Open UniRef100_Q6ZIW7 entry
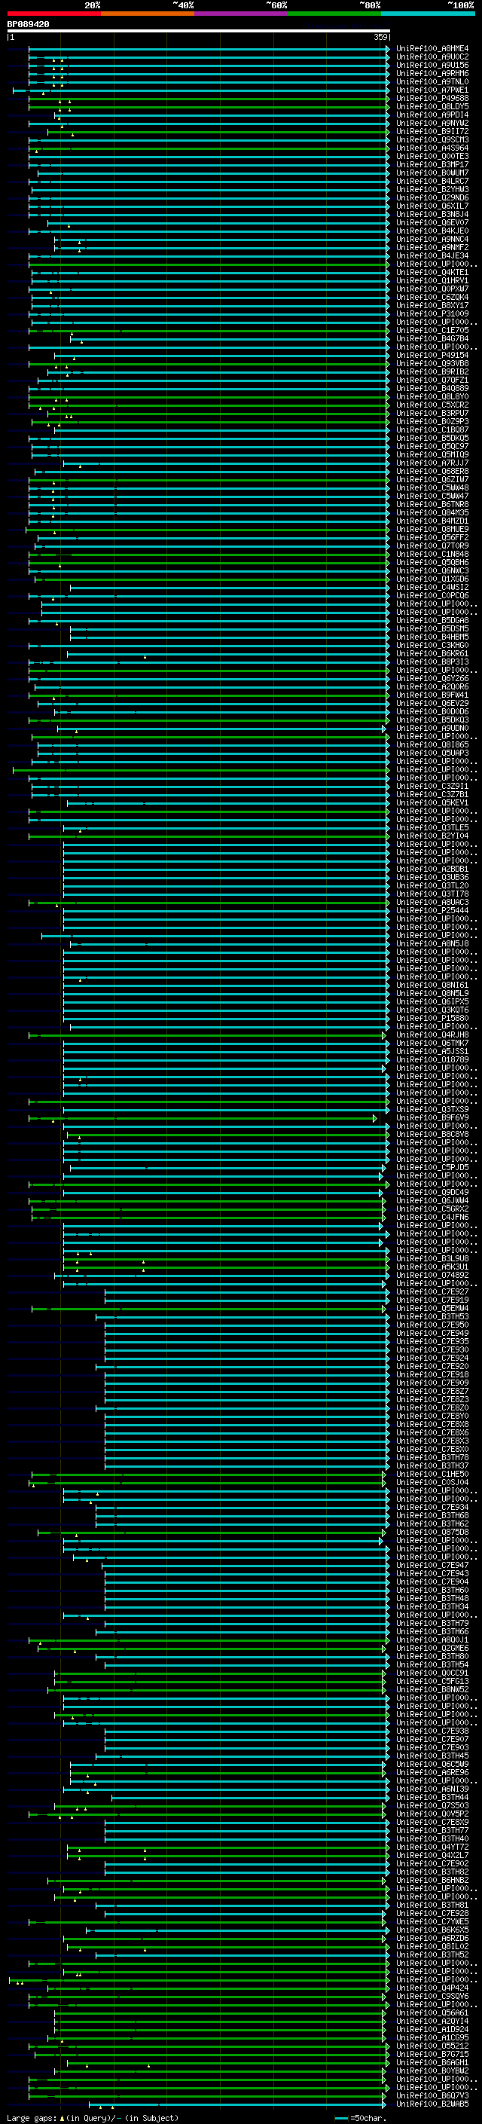Viewport: 482px width, 2124px height. 432,479
